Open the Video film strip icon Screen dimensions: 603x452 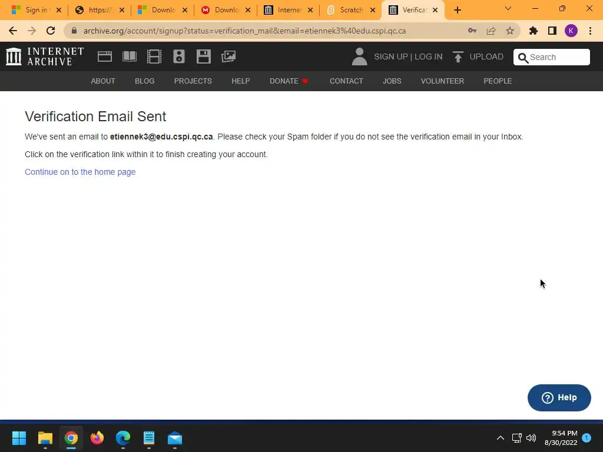154,56
